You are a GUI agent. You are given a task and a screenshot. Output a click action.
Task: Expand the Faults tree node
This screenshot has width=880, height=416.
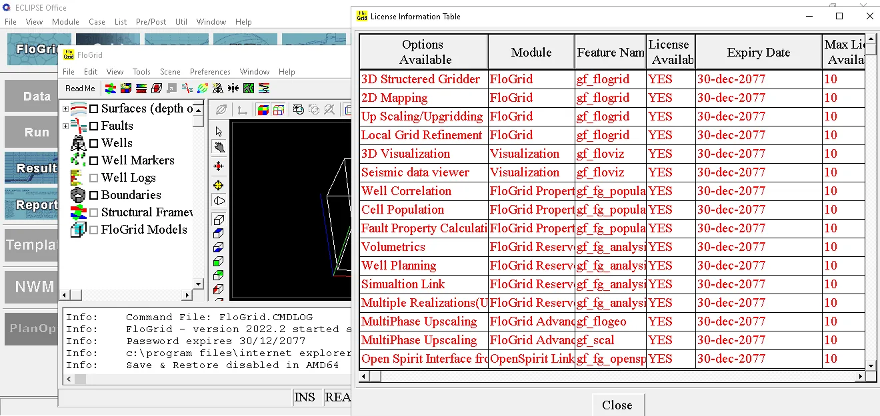(65, 126)
